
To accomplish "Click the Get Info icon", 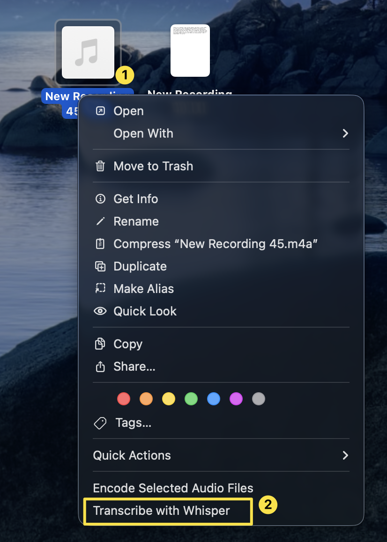I will 100,199.
